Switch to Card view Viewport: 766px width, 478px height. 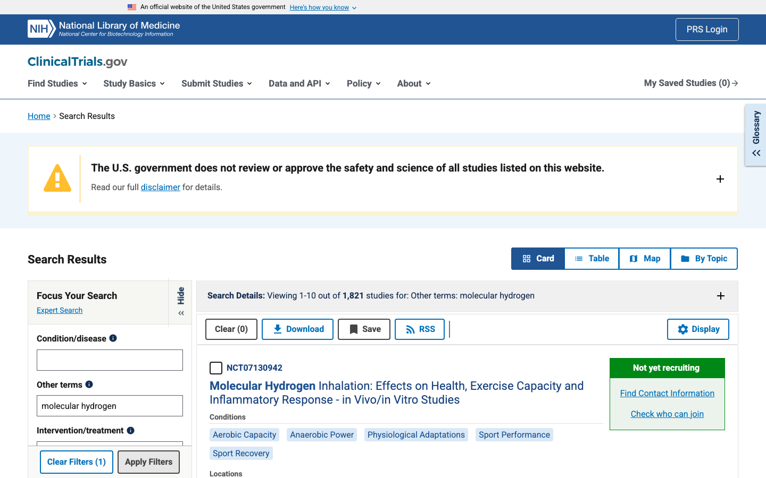pos(538,259)
